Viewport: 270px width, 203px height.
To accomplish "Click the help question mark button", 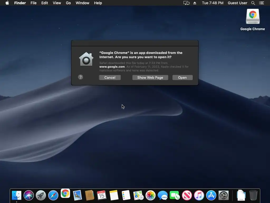I will (x=80, y=77).
